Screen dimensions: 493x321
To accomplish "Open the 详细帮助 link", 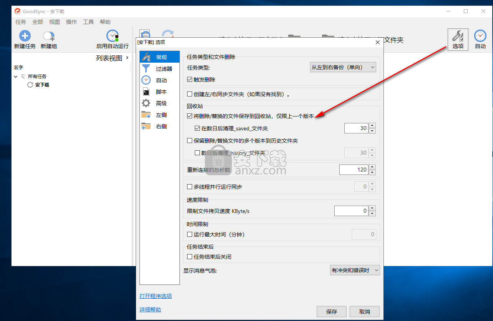I will pos(150,309).
